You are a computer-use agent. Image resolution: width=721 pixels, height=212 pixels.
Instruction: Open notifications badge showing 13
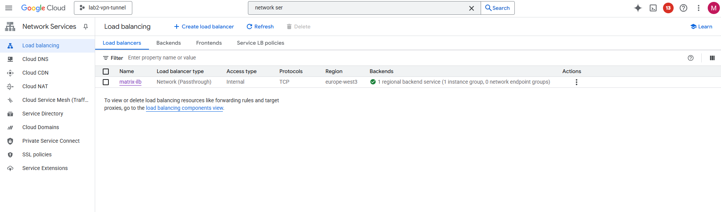(668, 8)
